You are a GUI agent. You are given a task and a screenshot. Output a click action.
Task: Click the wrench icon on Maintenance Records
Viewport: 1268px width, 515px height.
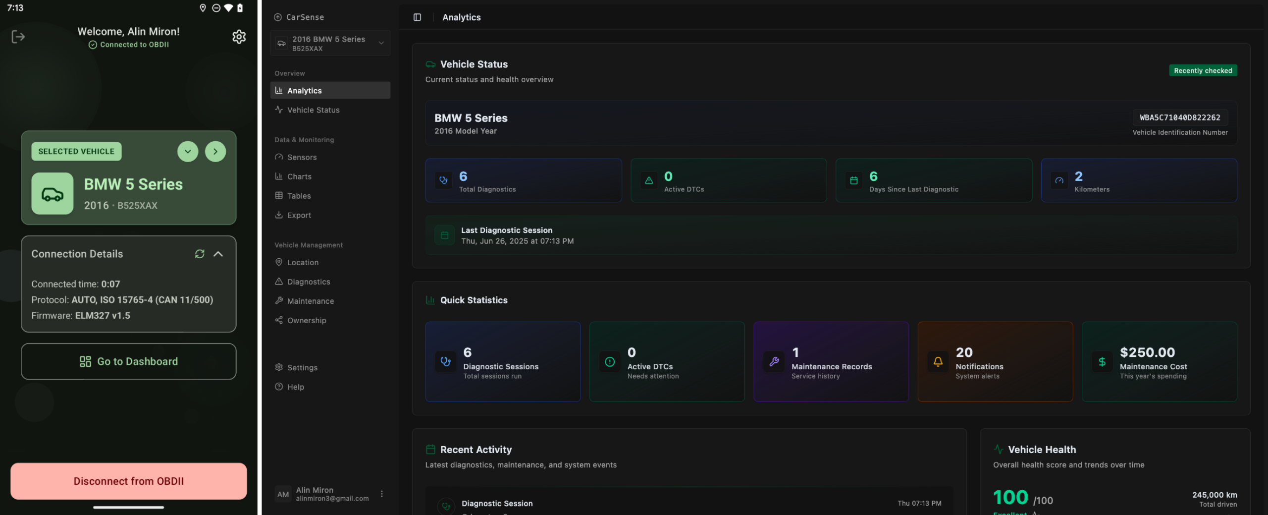tap(774, 362)
